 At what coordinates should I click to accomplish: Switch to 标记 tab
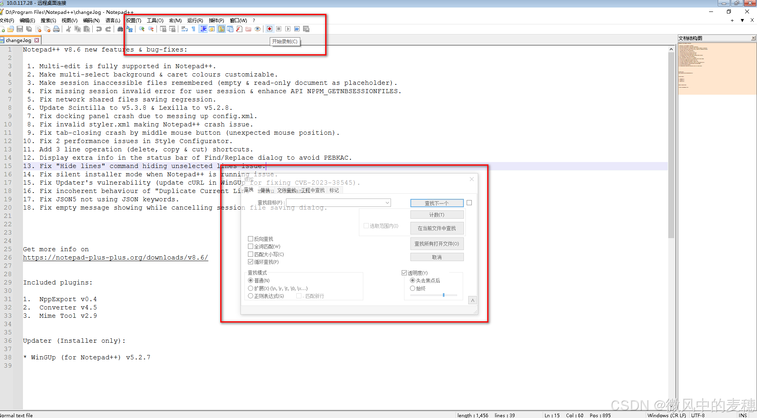334,191
